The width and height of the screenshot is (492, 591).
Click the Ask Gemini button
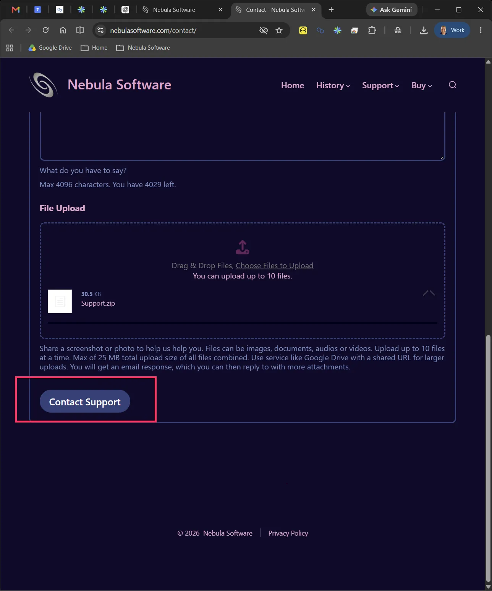point(392,10)
